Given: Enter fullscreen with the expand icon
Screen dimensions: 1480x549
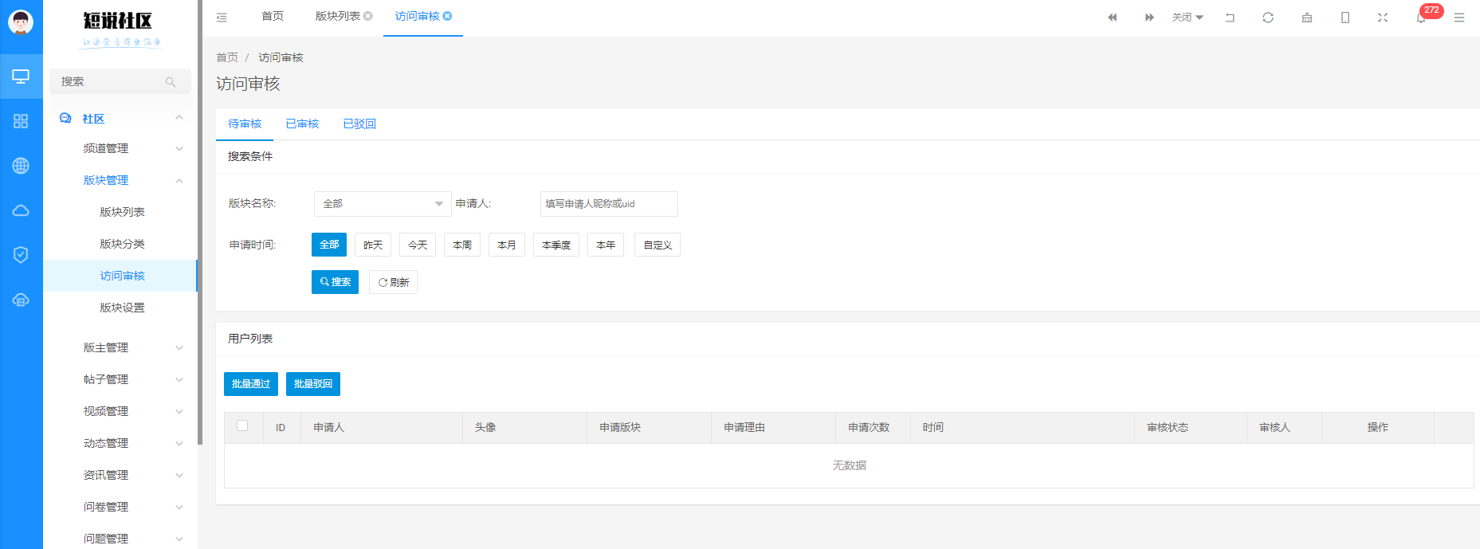Looking at the screenshot, I should tap(1383, 17).
